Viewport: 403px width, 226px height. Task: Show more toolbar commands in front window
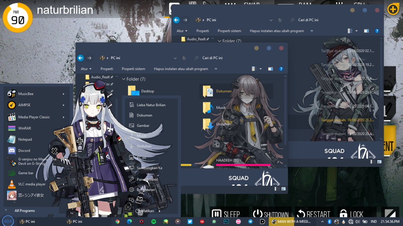coord(216,69)
